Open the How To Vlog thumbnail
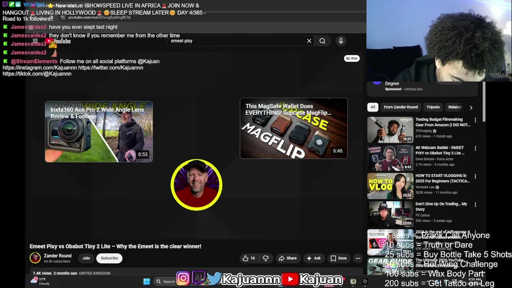512x288 pixels. 390,186
